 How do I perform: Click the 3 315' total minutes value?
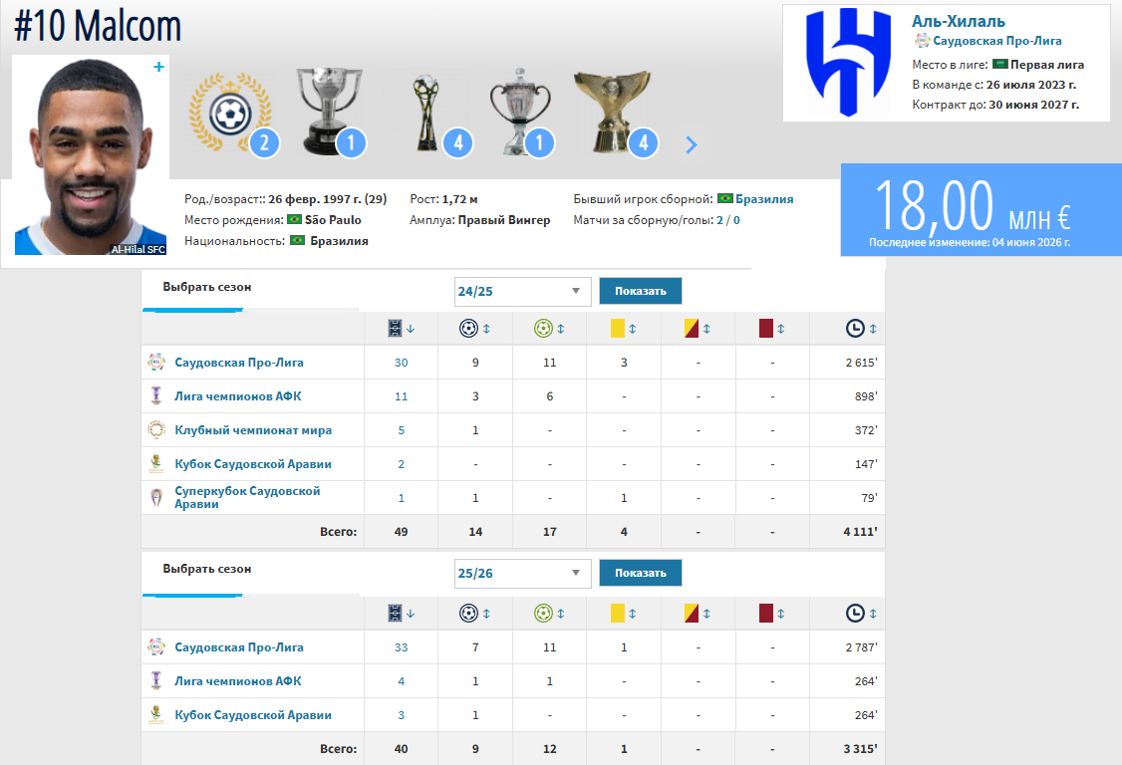[x=860, y=749]
